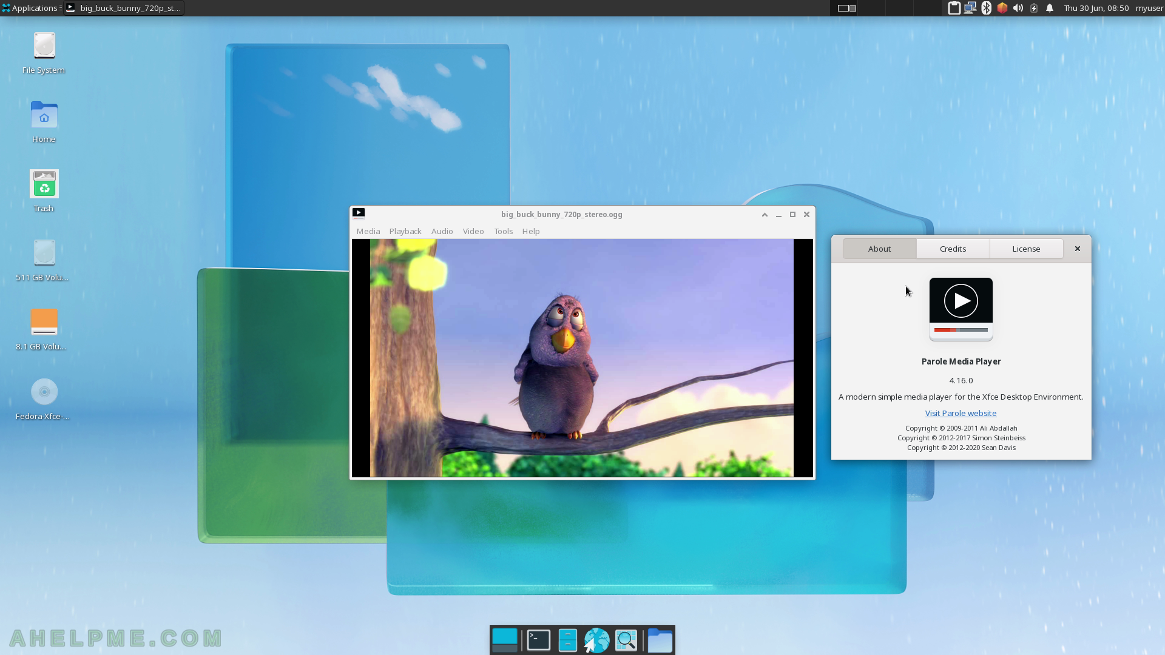Select the Trash desktop icon

coord(44,192)
